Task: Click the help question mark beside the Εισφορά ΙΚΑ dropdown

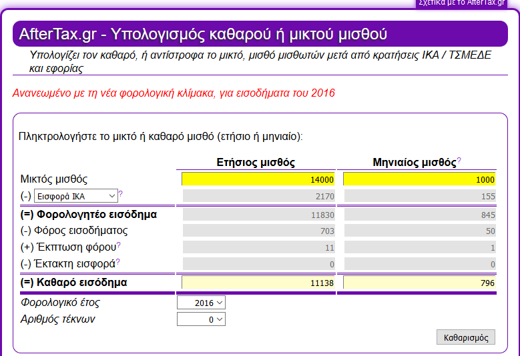Action: [x=121, y=194]
